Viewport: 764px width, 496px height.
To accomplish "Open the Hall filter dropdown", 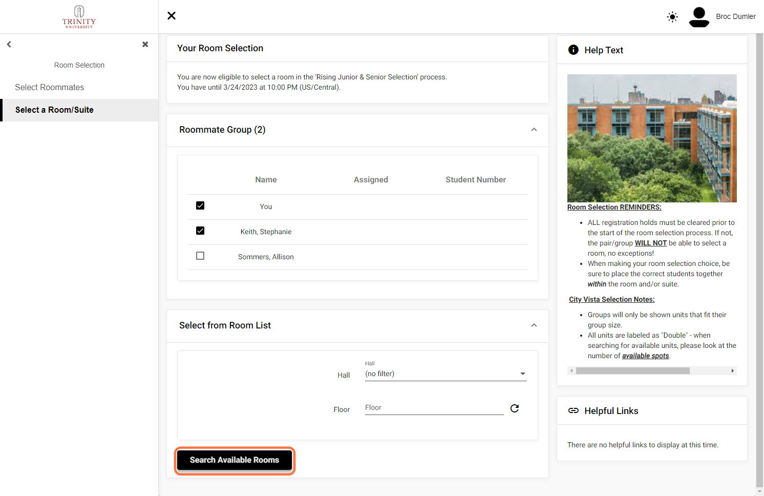I will tap(445, 374).
